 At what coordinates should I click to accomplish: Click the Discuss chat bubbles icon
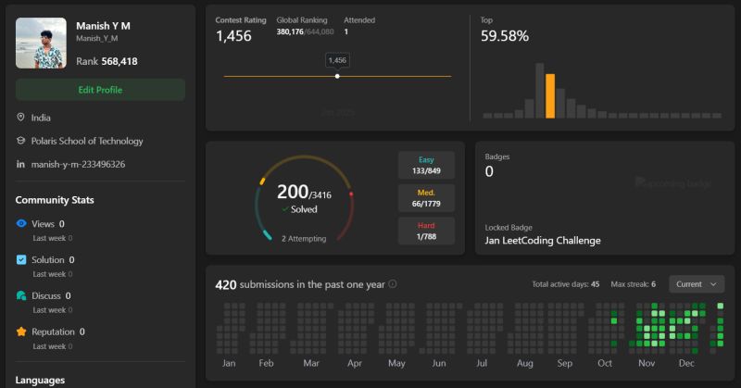click(x=21, y=295)
